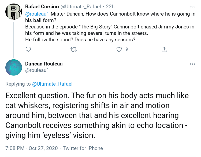Open more options on Duncan Rouleau's reply
Image resolution: width=201 pixels, height=157 pixels.
pos(192,64)
